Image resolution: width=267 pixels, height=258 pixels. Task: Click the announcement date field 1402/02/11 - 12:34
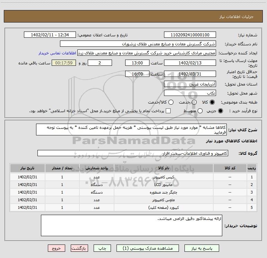[50, 35]
